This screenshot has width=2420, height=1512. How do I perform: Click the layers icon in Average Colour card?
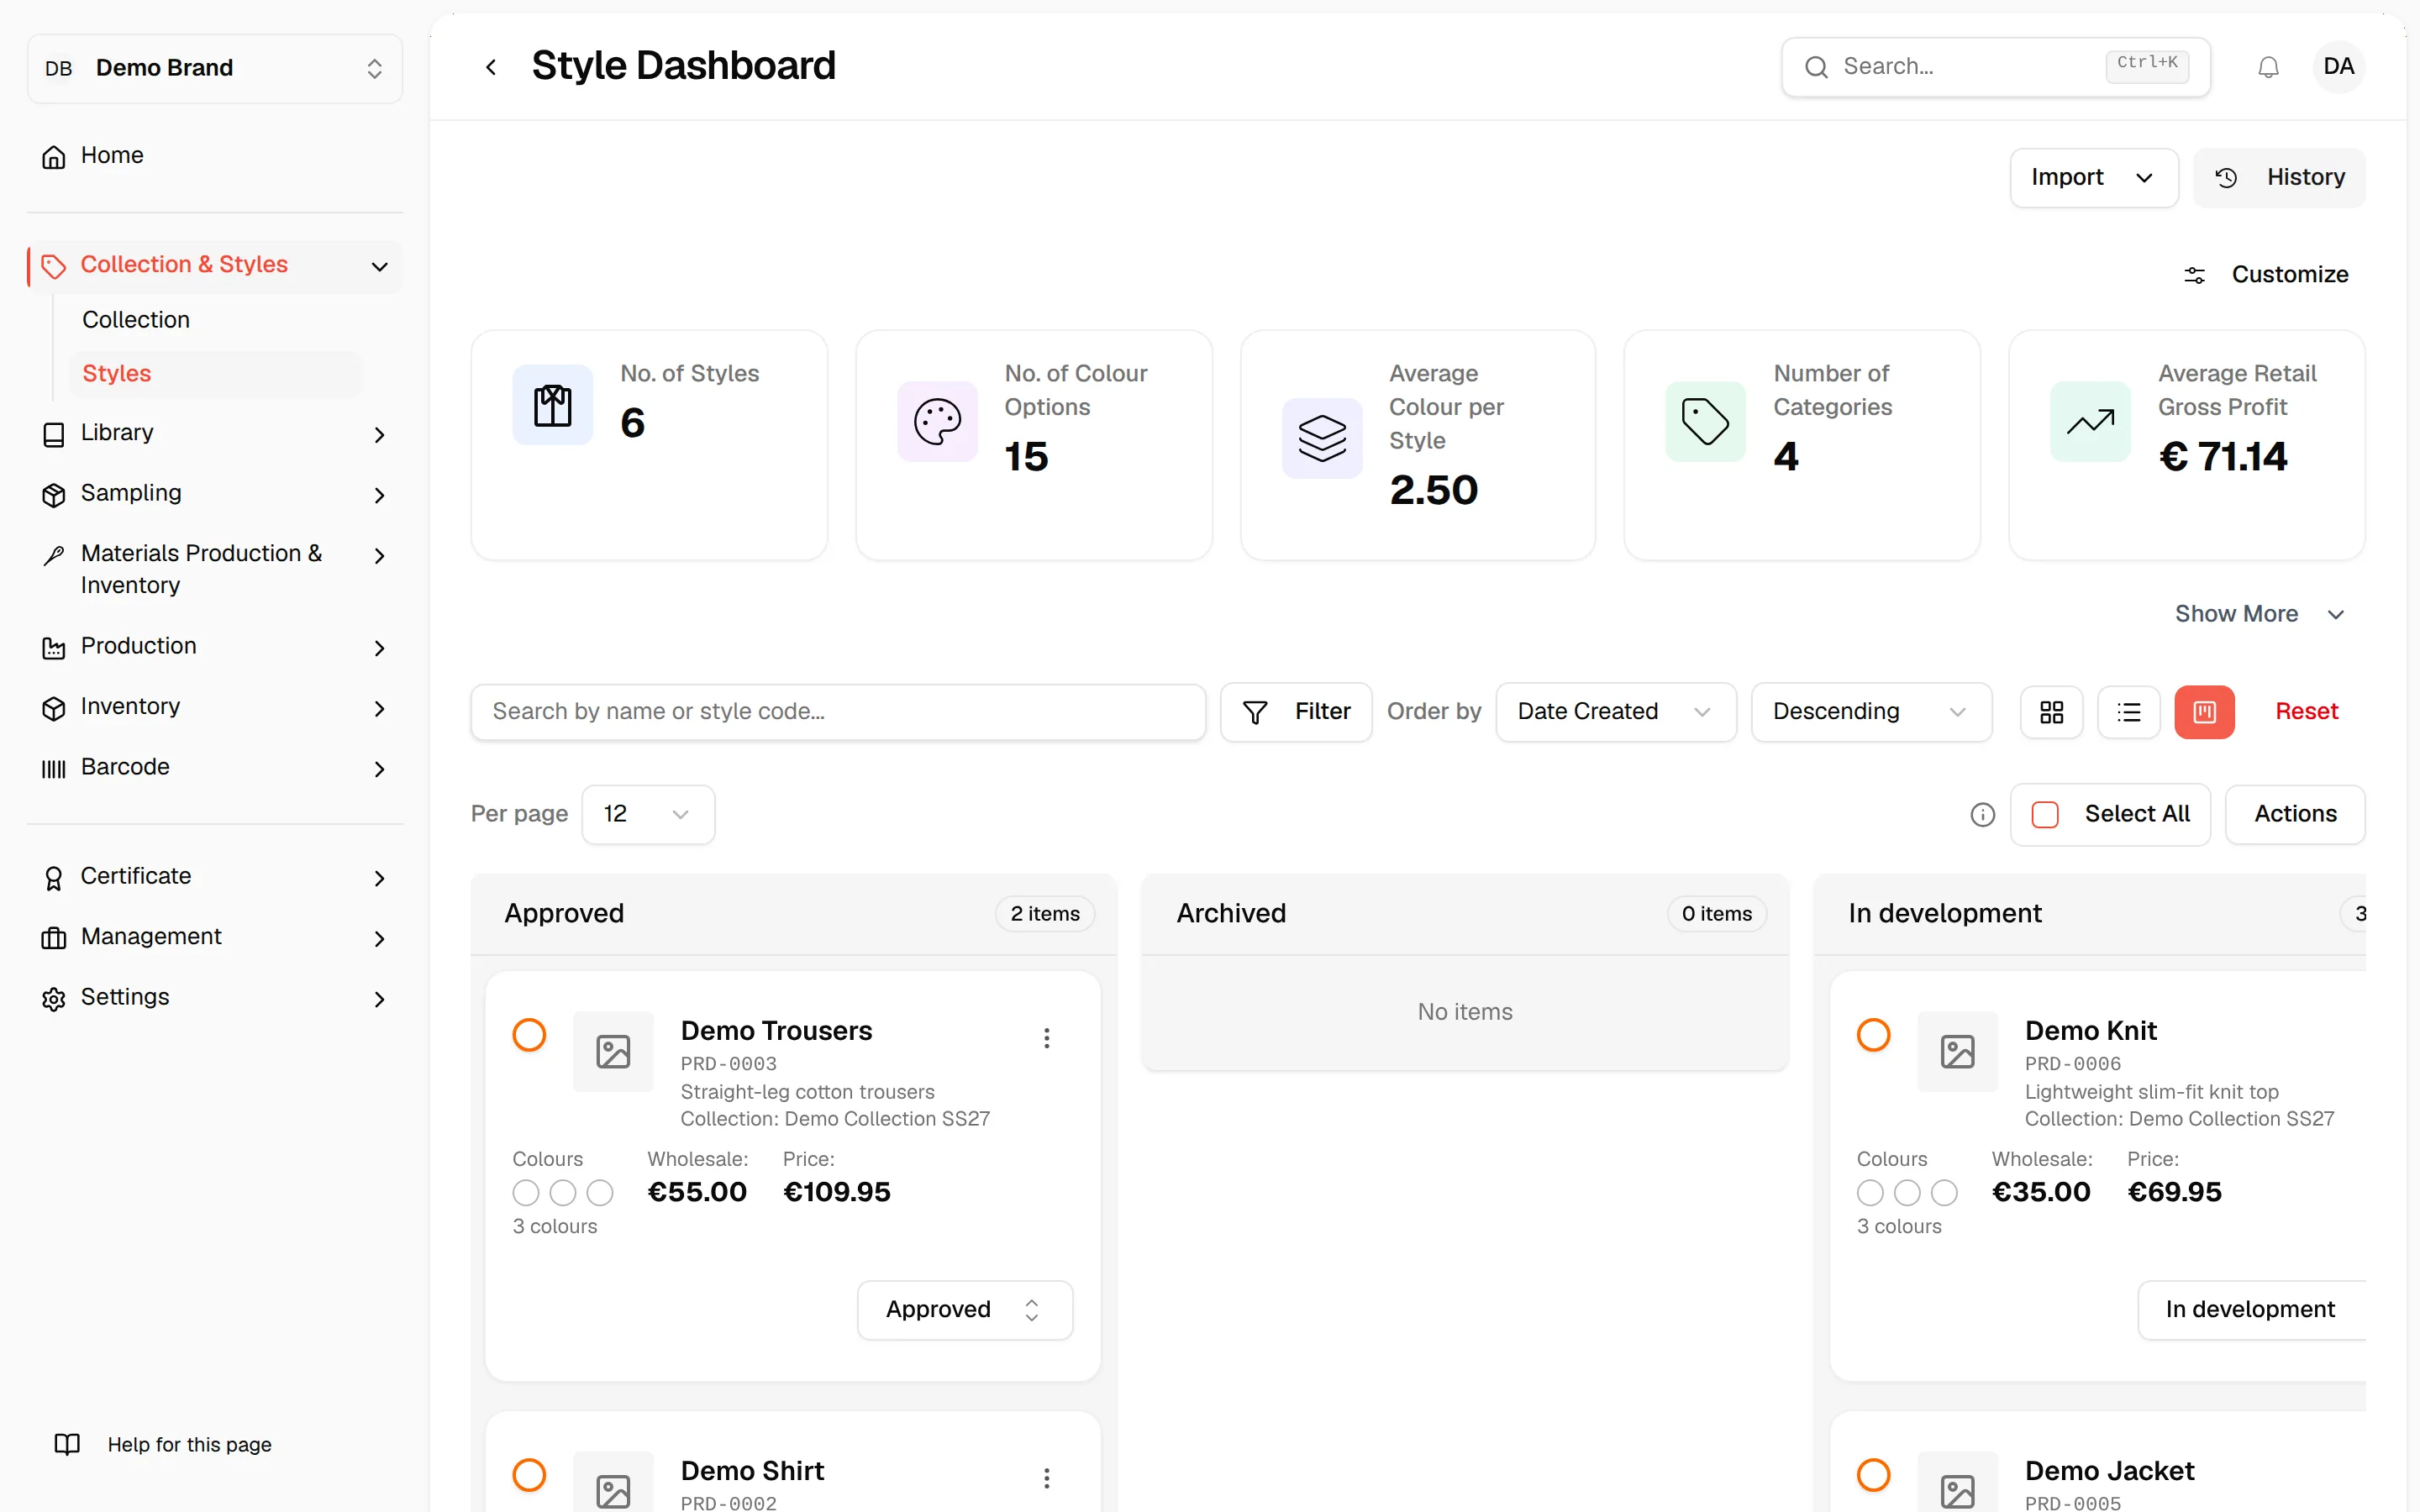(x=1322, y=438)
